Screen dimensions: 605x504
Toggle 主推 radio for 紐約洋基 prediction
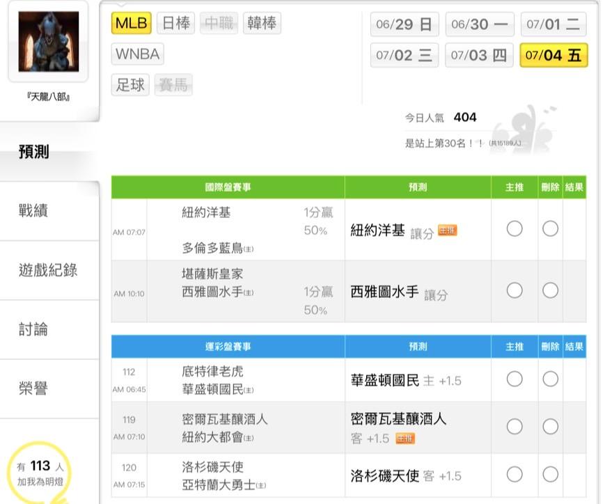point(514,228)
